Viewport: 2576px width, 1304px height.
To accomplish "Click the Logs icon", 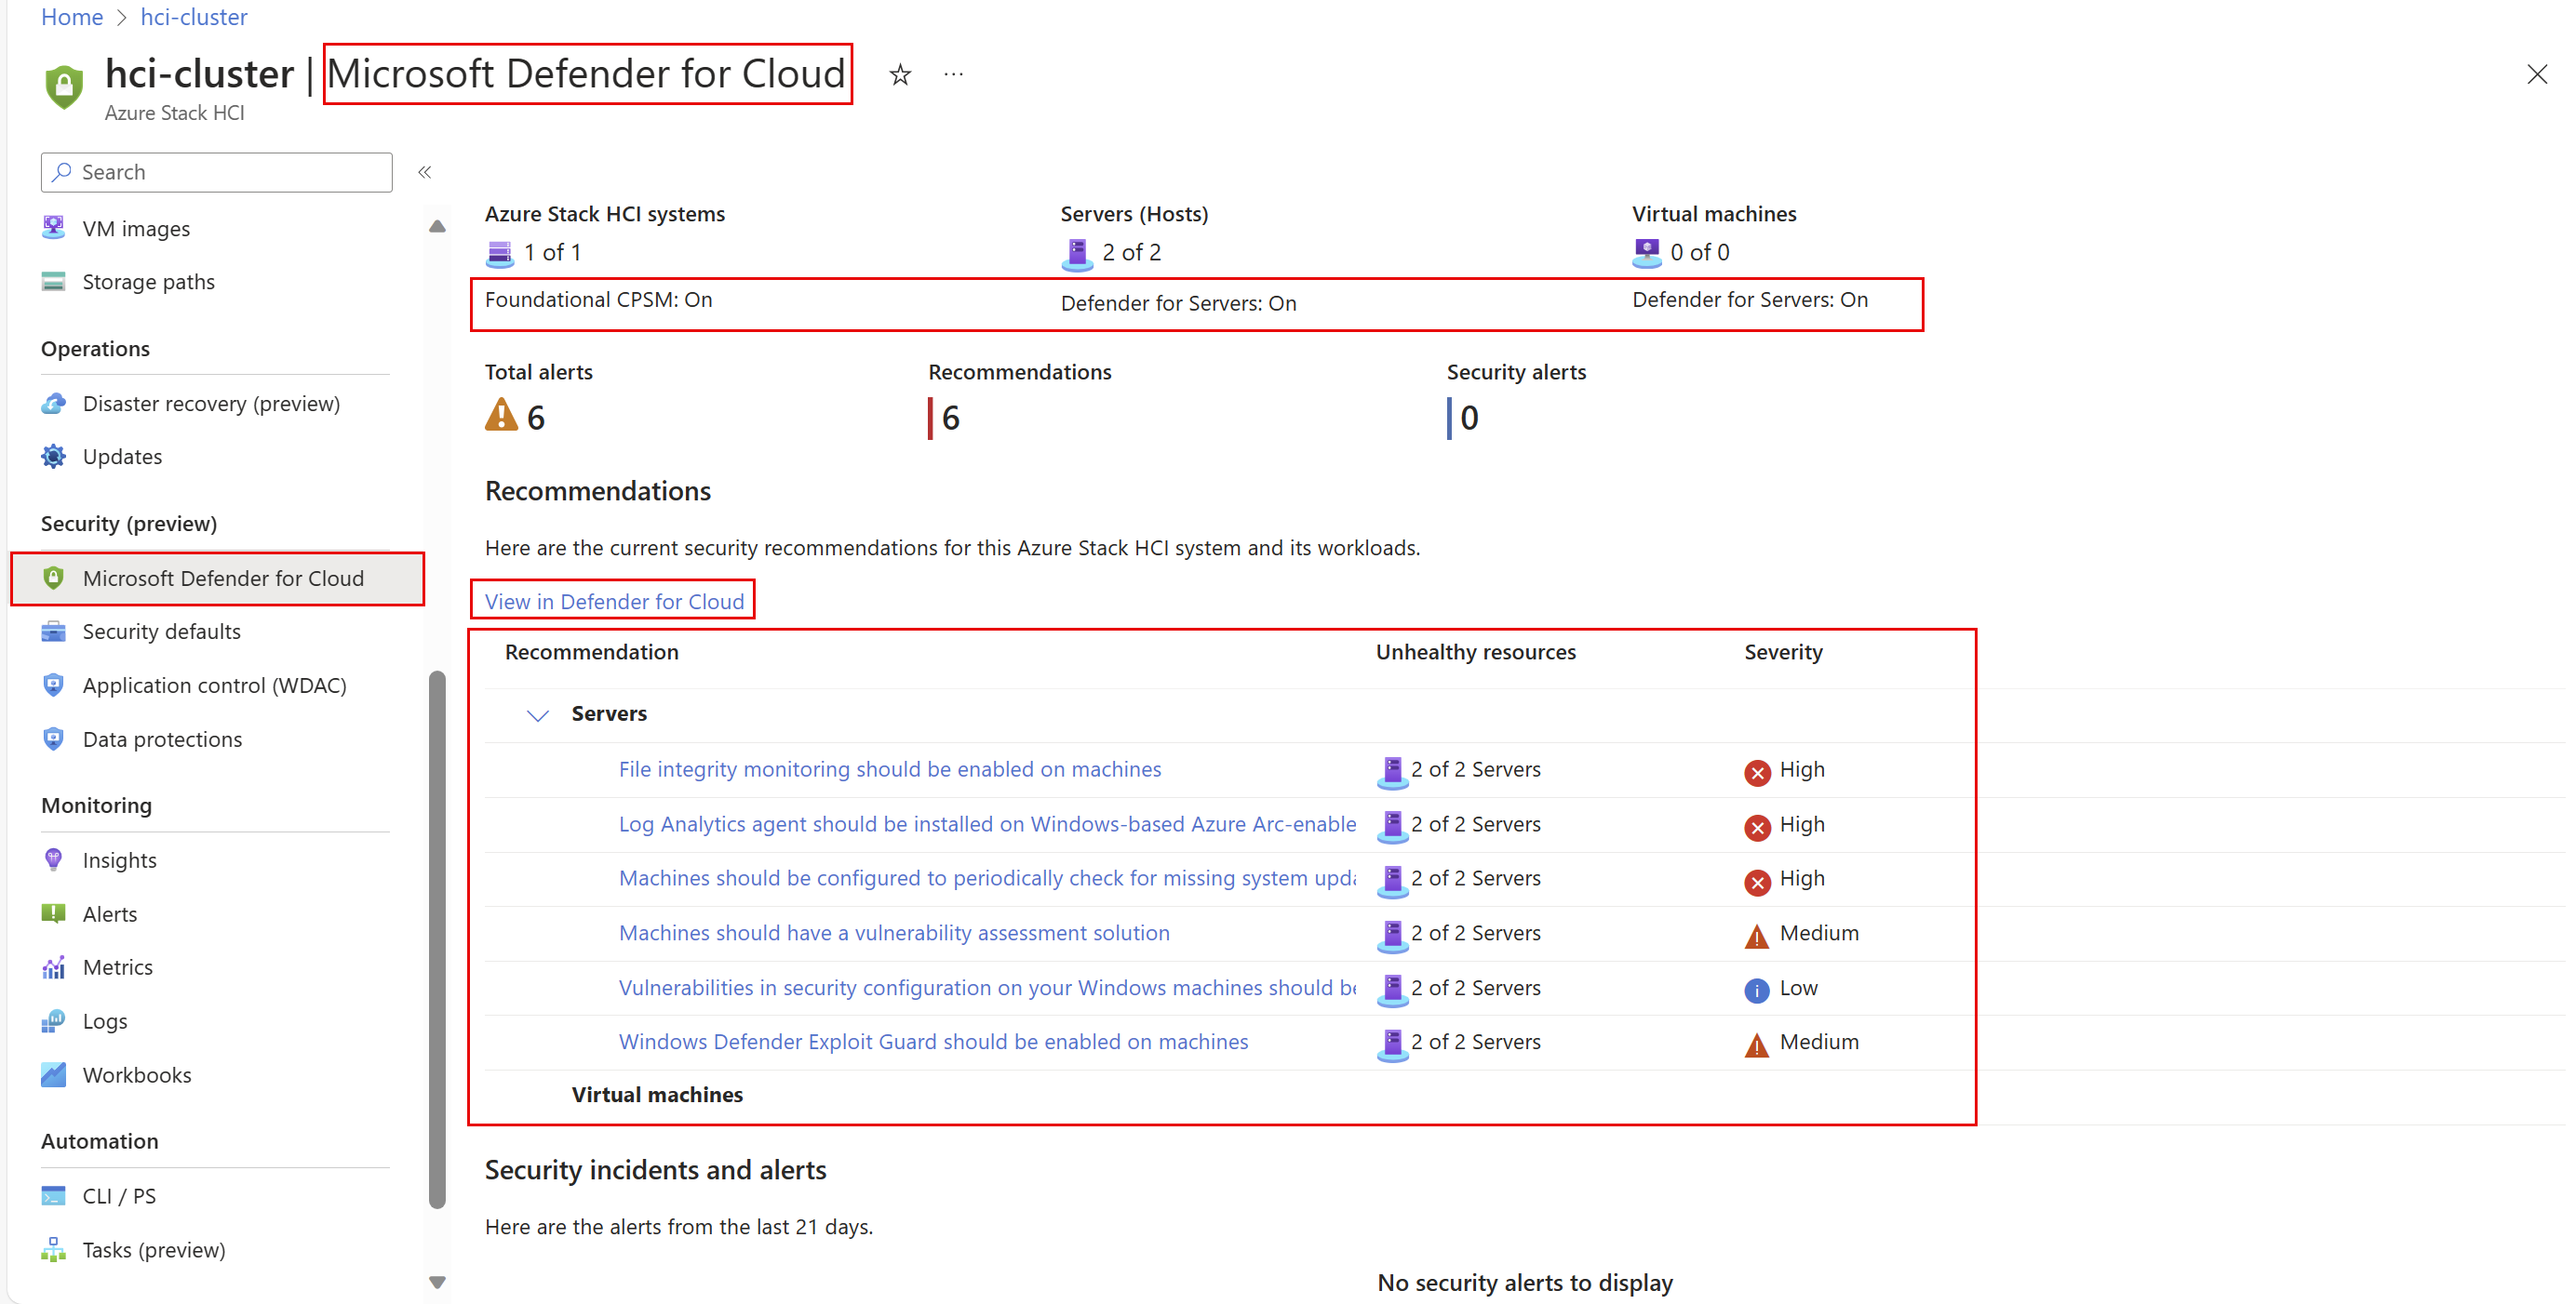I will tap(54, 1021).
